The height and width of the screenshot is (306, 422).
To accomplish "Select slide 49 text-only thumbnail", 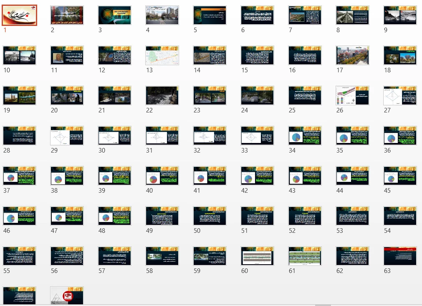I will point(162,216).
